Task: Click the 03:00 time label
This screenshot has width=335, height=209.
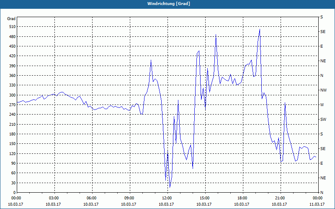Action: click(55, 198)
